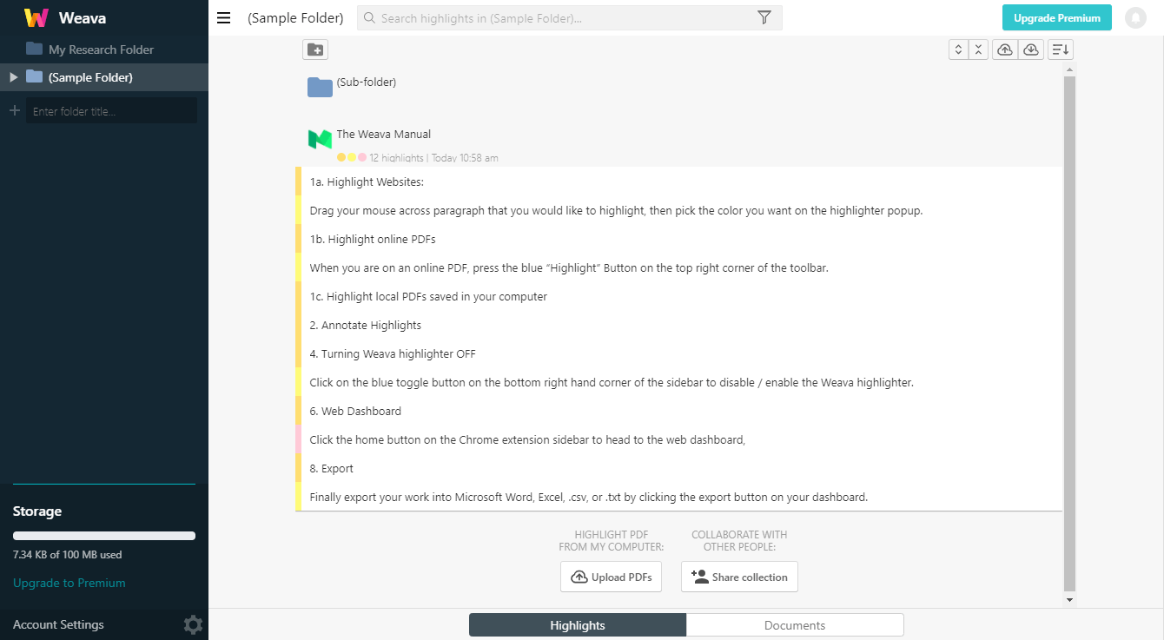This screenshot has height=640, width=1164.
Task: Select the 'Click the home button' highlight
Action: point(678,439)
